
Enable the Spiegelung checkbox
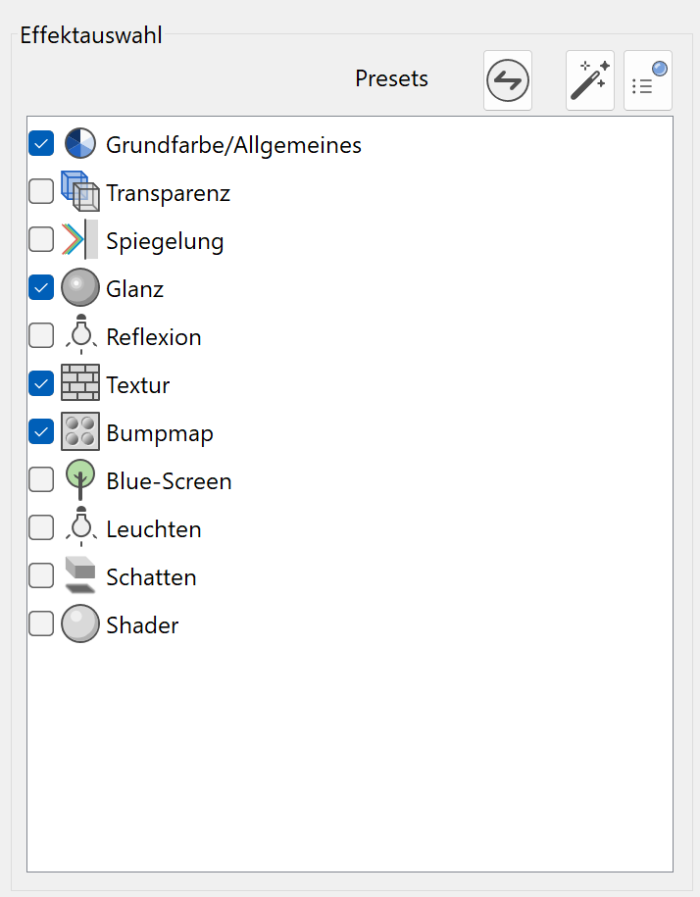pos(41,239)
